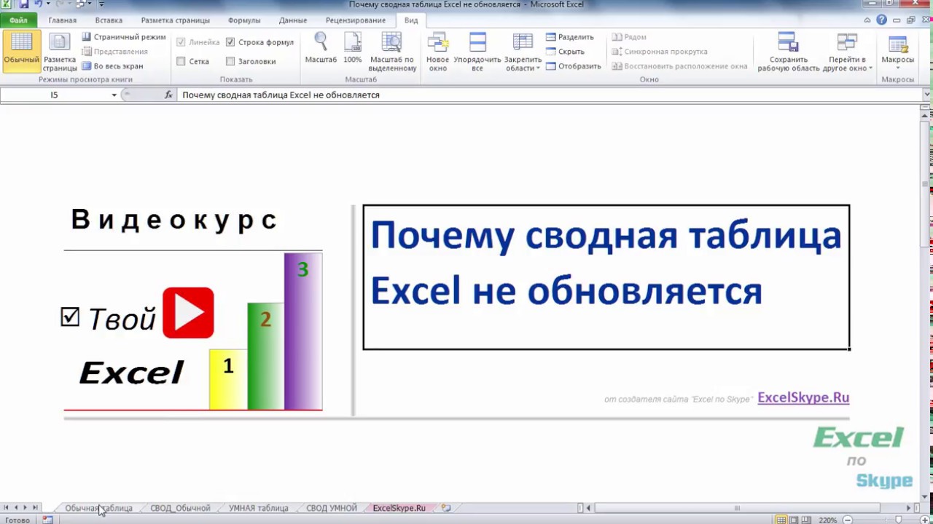933x524 pixels.
Task: Click the Name Box showing I5
Action: pos(54,95)
